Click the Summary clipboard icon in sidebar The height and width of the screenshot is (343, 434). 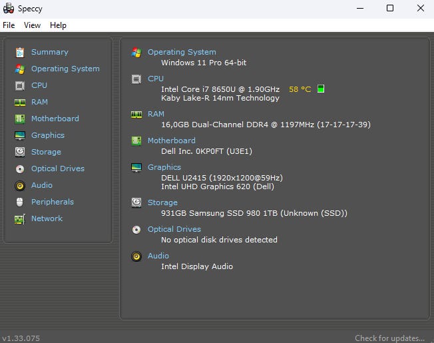pyautogui.click(x=19, y=52)
